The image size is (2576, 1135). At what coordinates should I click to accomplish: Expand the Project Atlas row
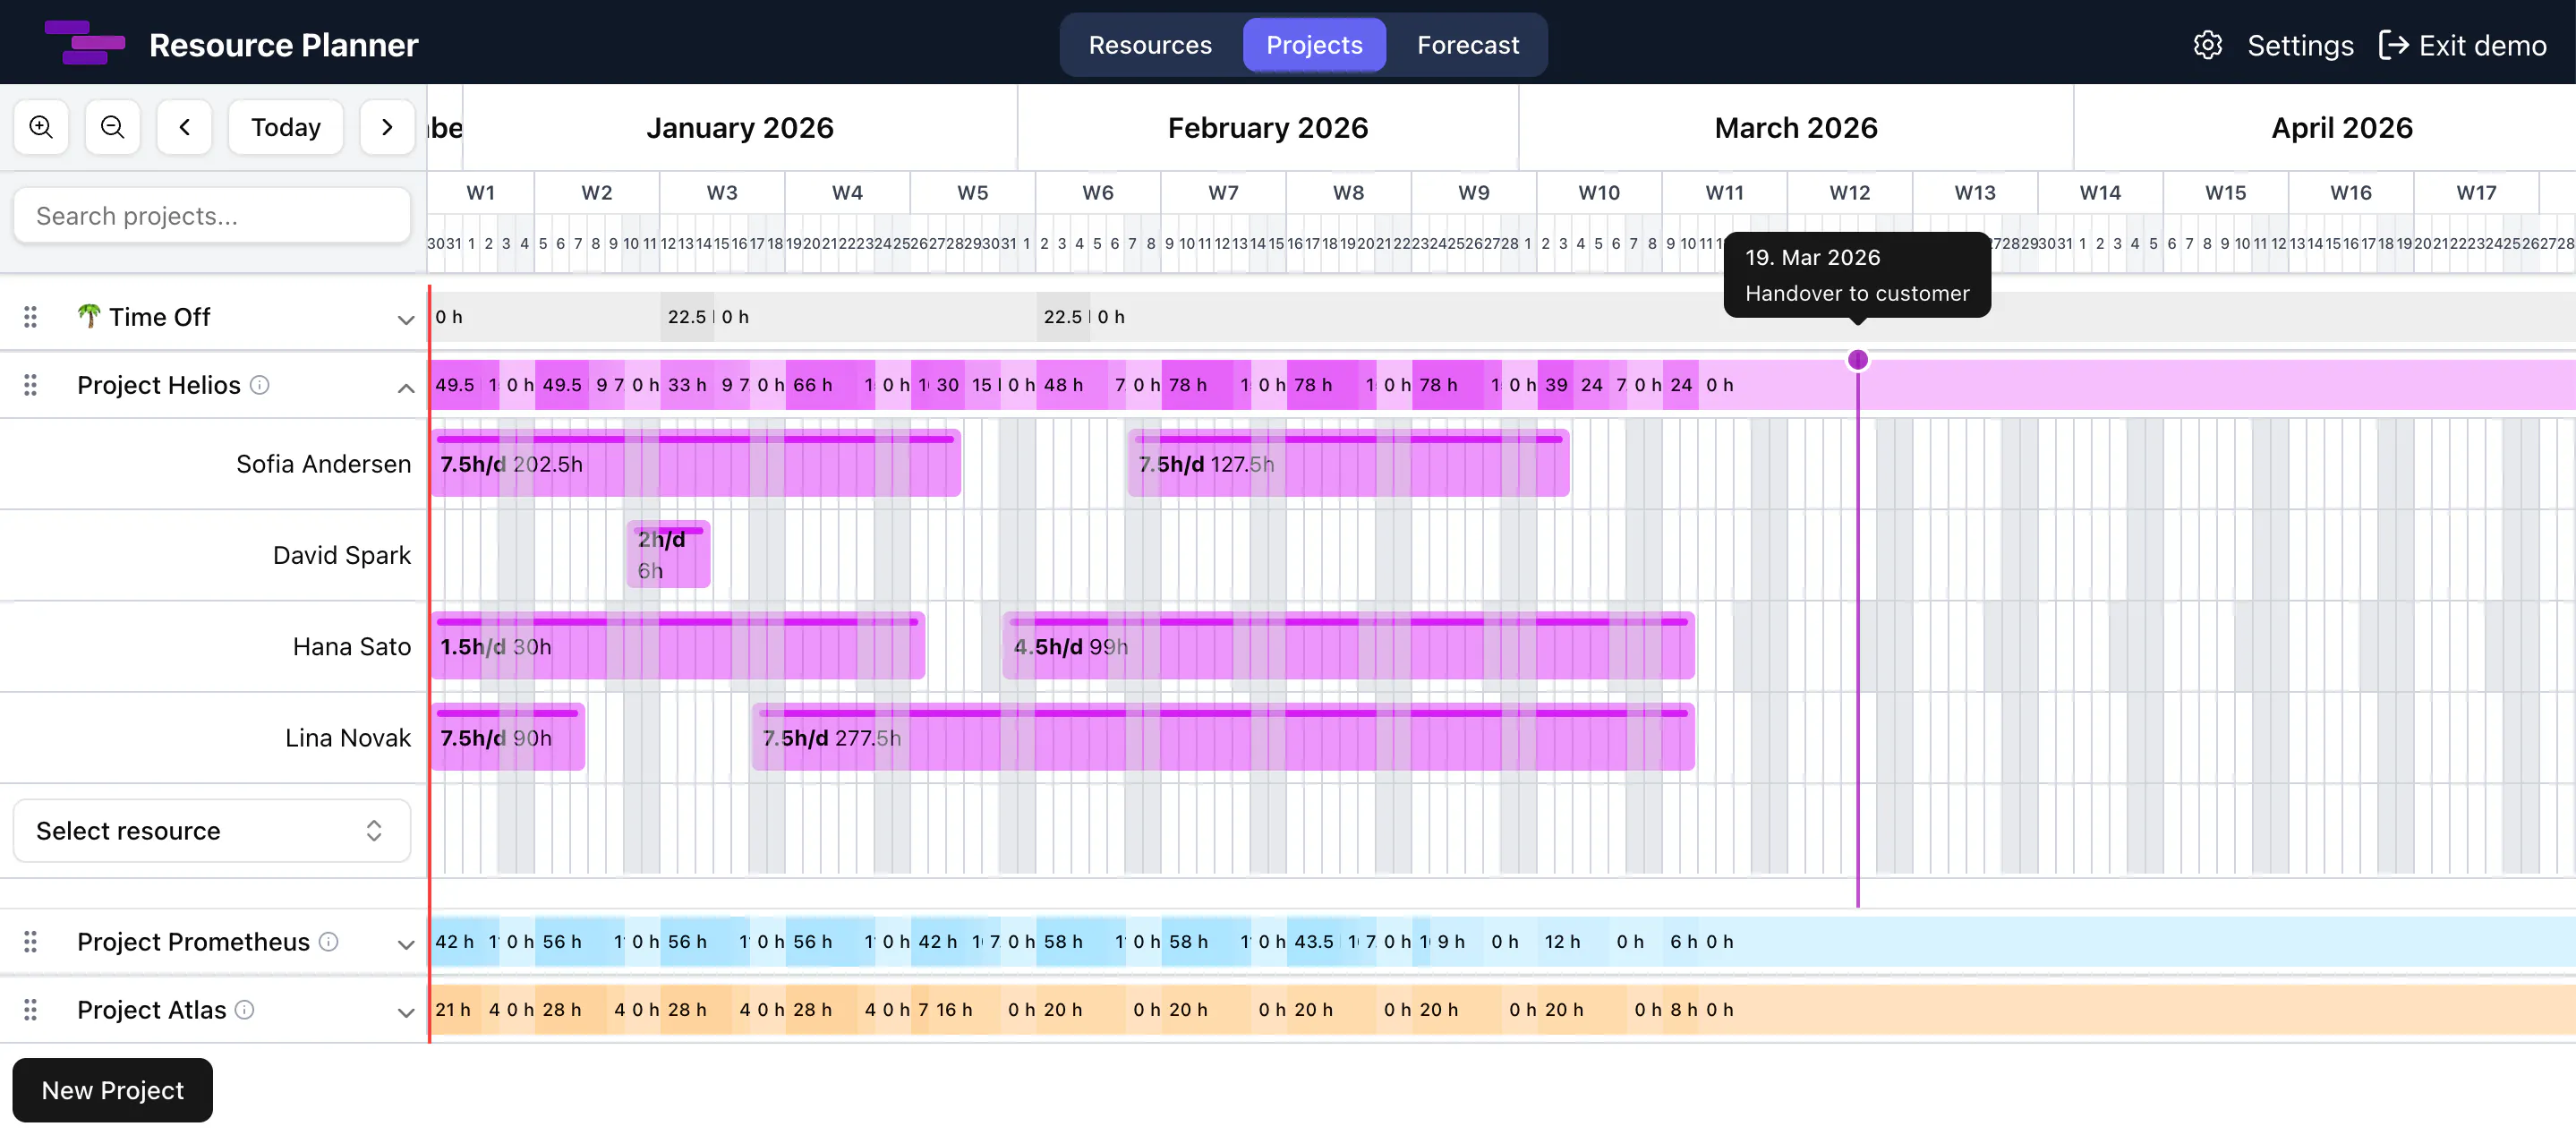click(405, 1013)
